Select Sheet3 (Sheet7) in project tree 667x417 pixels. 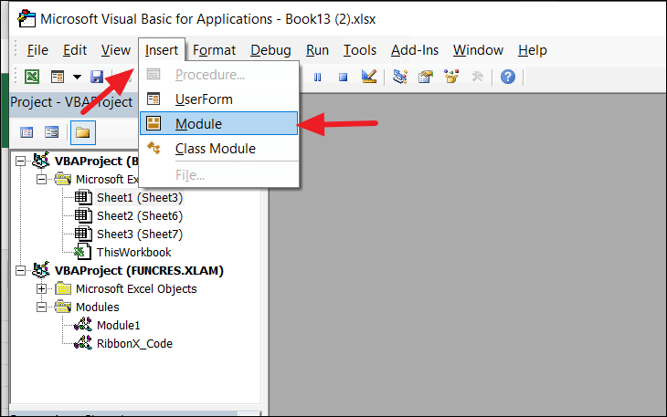tap(140, 234)
